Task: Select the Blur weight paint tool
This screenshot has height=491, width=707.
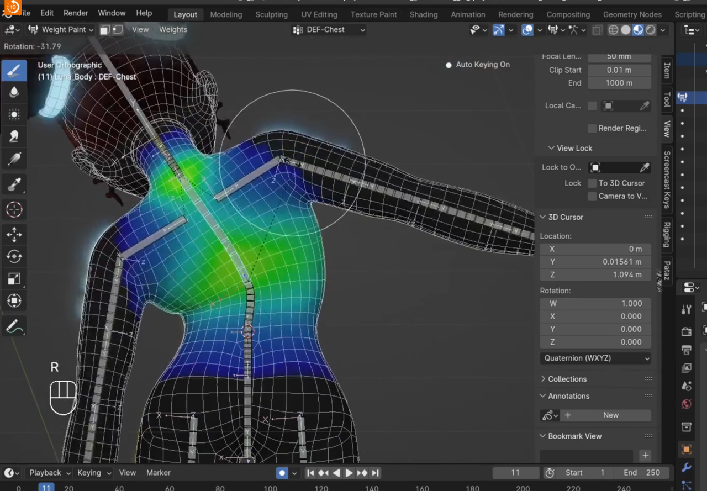Action: pyautogui.click(x=14, y=92)
